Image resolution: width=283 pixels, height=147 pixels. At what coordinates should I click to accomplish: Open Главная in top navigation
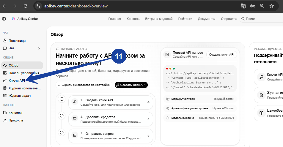(x=115, y=19)
